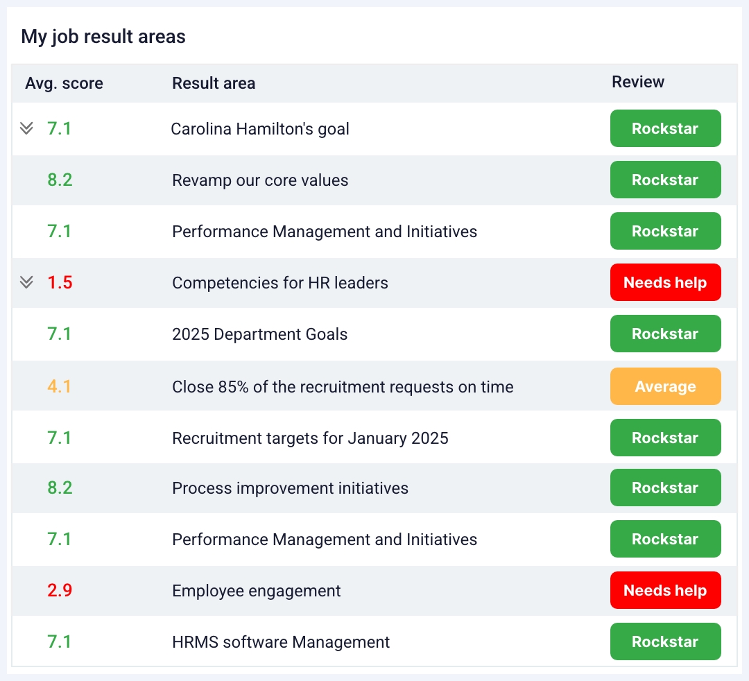749x681 pixels.
Task: Click Rockstar badge for HRMS software Management
Action: 665,641
